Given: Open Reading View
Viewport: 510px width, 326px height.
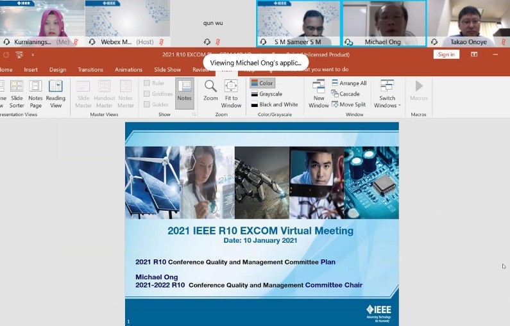Looking at the screenshot, I should [56, 94].
